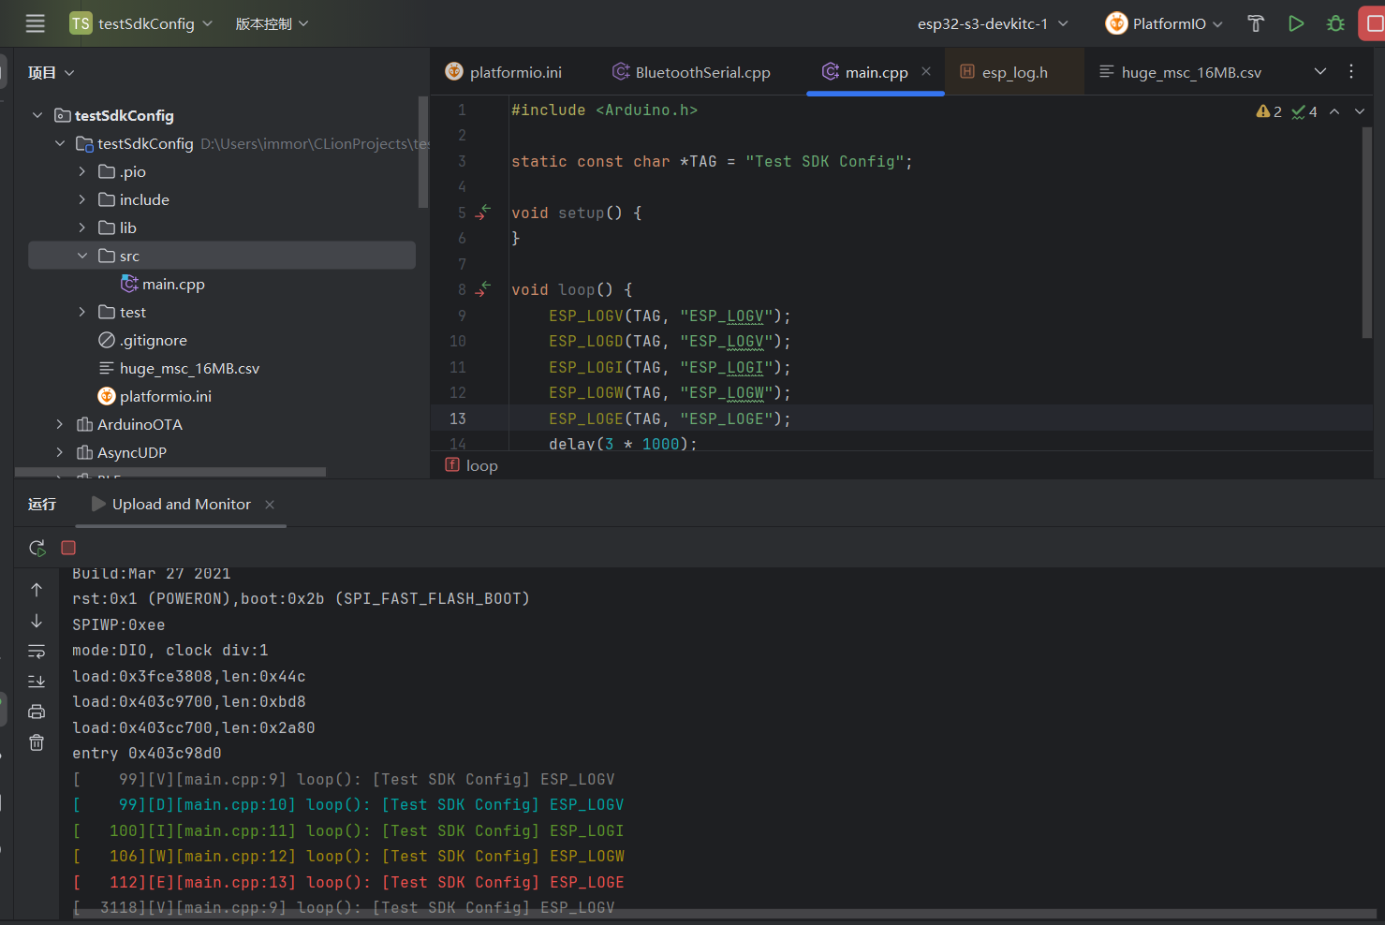1385x925 pixels.
Task: Print console output icon
Action: click(37, 712)
